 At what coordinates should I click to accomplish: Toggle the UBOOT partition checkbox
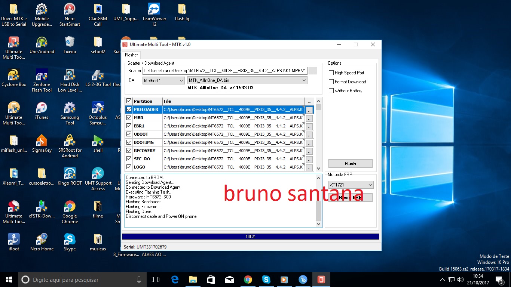pos(129,134)
